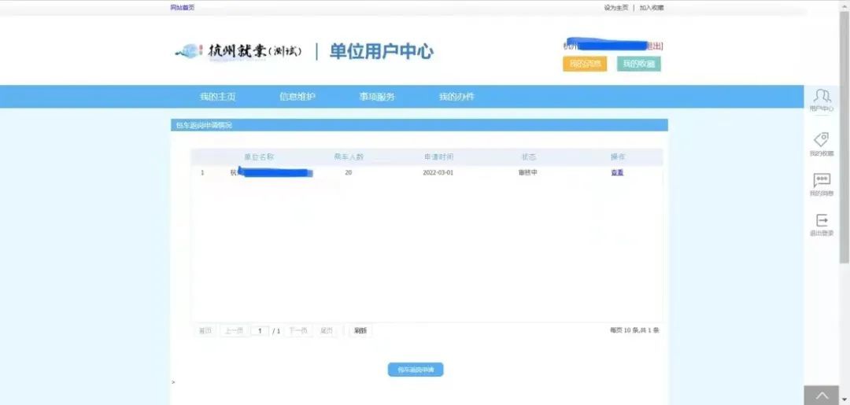This screenshot has height=405, width=850.
Task: Click the 退出登录 exit icon in sidebar
Action: pos(822,221)
